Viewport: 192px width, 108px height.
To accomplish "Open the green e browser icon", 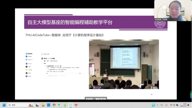I will (65, 105).
